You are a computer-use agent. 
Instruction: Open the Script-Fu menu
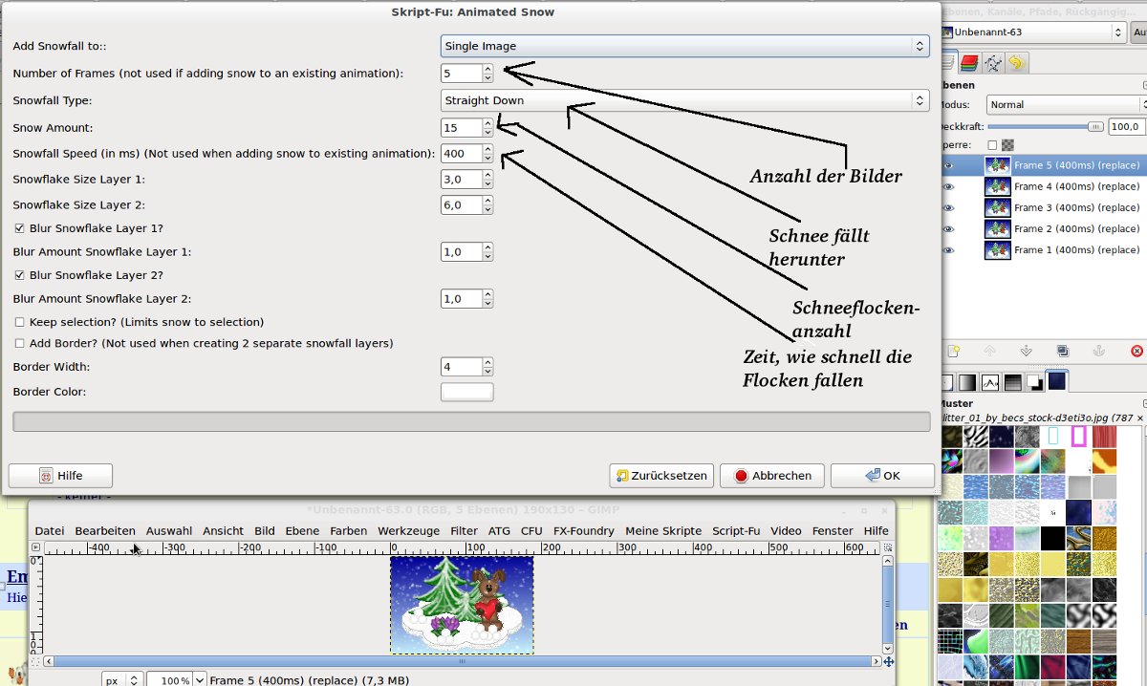pos(736,530)
